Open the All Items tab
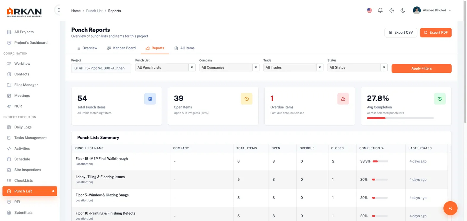This screenshot has height=221, width=467. (x=184, y=48)
